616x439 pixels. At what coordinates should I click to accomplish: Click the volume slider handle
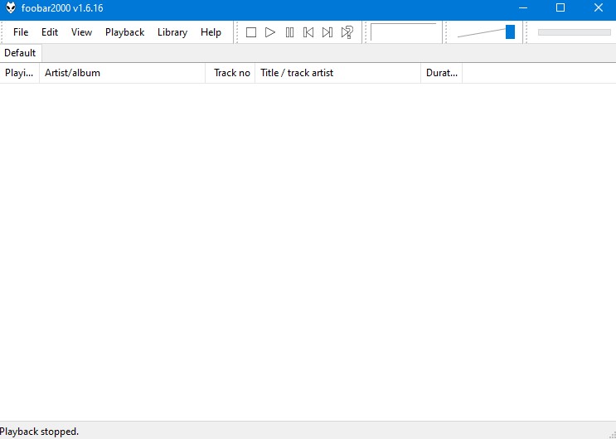tap(510, 32)
